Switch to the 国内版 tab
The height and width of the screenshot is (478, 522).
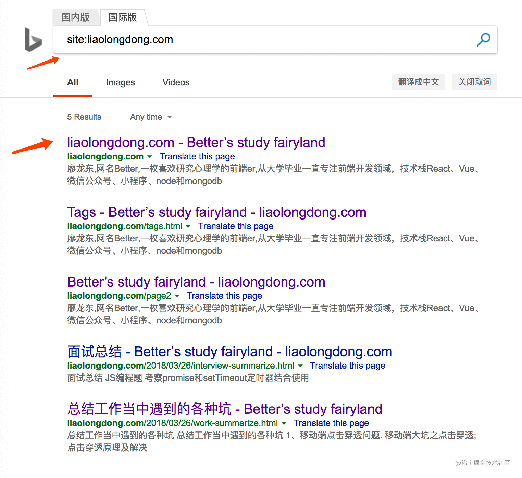(x=75, y=17)
